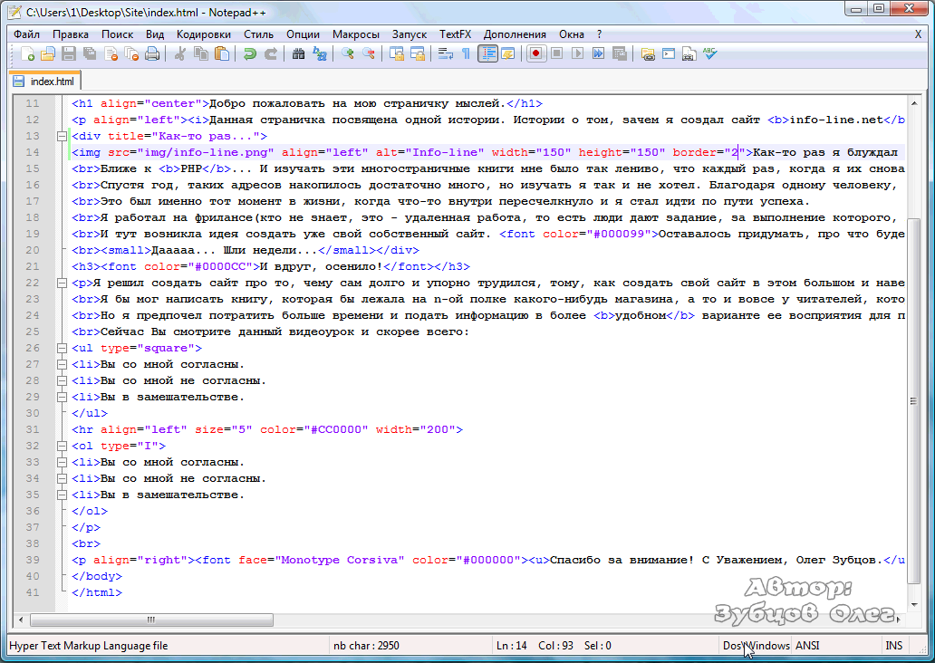Screen dimensions: 935x663
Task: Click the Cut scissors icon
Action: click(180, 54)
